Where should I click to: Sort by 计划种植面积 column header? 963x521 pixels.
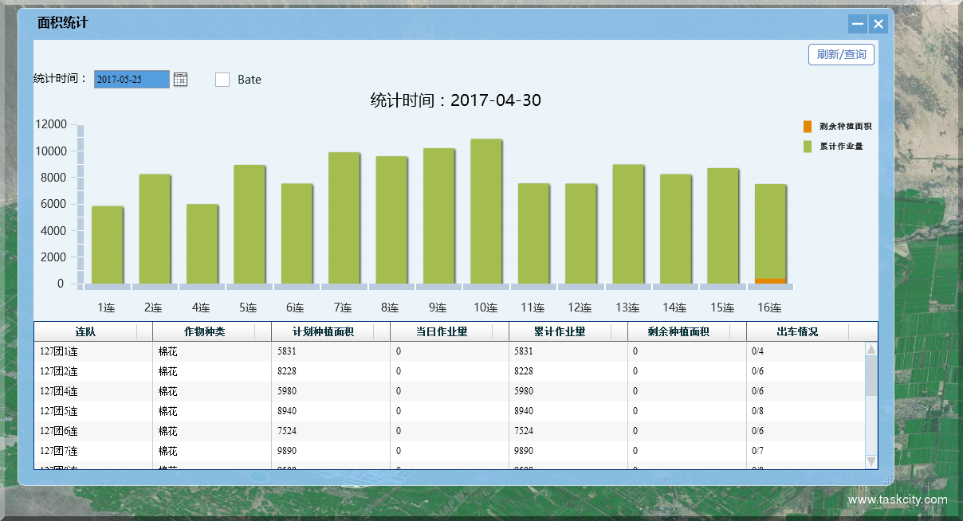(323, 332)
